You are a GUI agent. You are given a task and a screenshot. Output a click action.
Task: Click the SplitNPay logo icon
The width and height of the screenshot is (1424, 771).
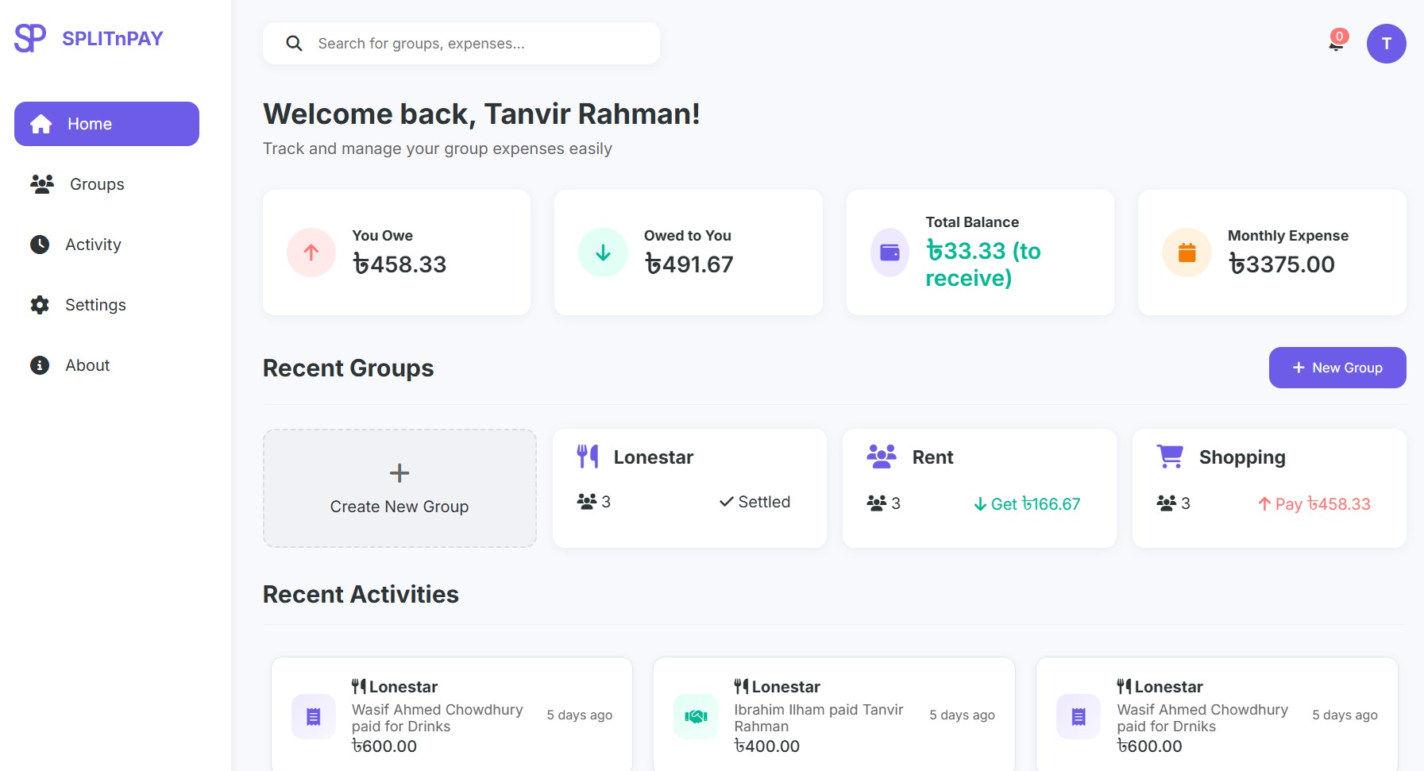click(x=30, y=38)
